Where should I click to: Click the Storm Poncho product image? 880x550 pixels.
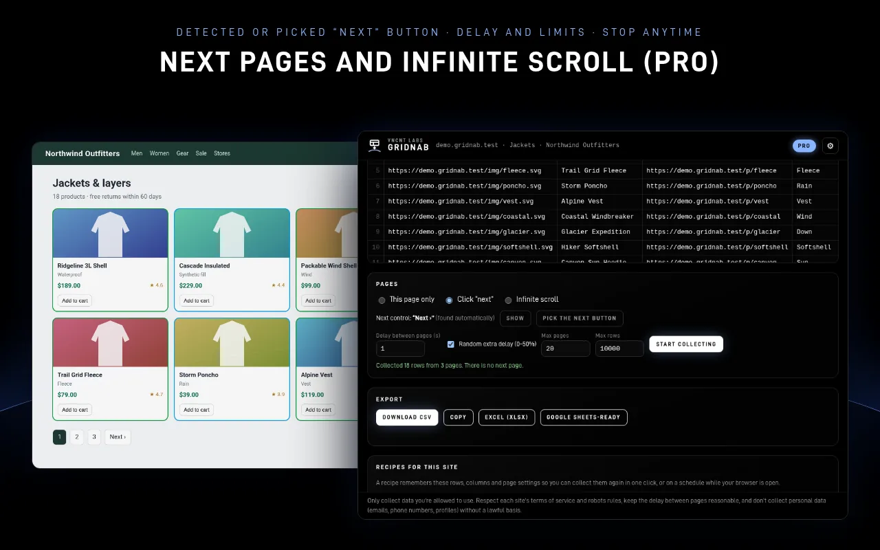pos(232,342)
